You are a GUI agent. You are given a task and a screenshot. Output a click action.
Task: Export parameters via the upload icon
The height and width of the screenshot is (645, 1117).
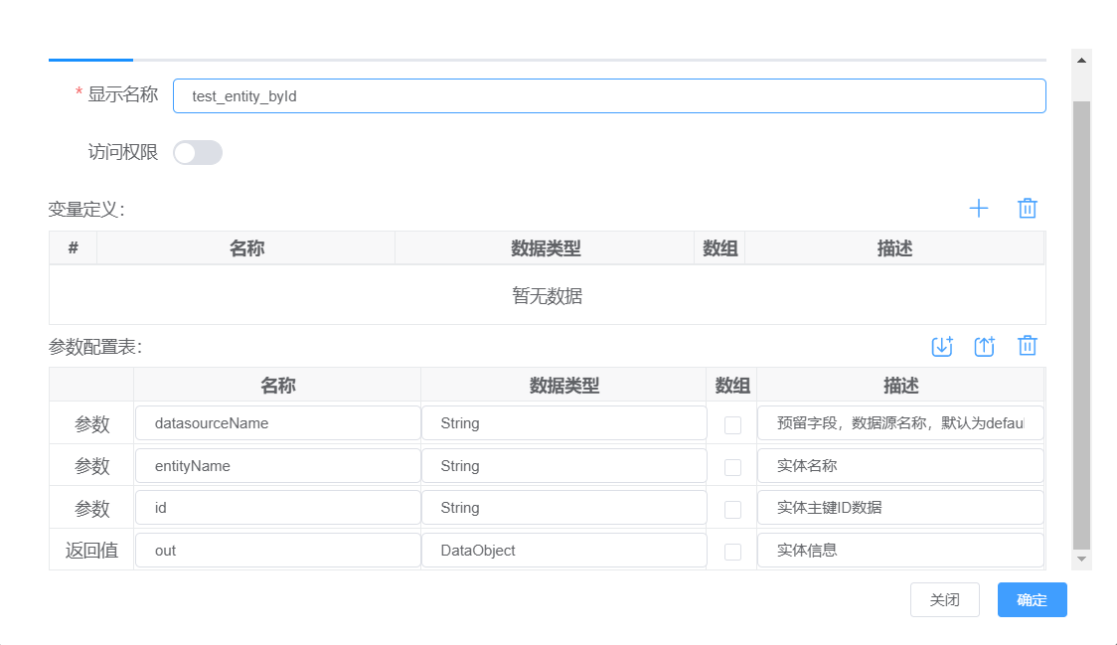985,346
